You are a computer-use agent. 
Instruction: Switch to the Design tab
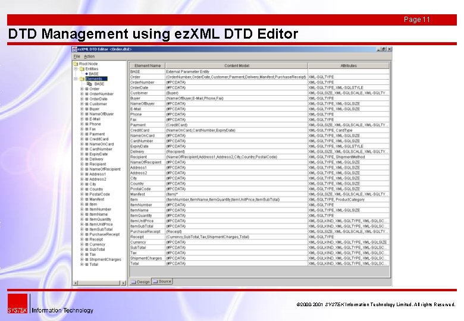(140, 282)
